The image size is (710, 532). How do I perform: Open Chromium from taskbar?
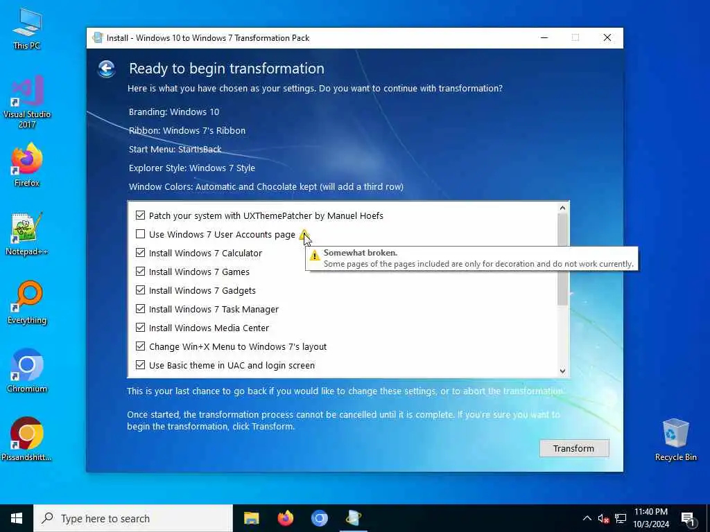[x=319, y=518]
